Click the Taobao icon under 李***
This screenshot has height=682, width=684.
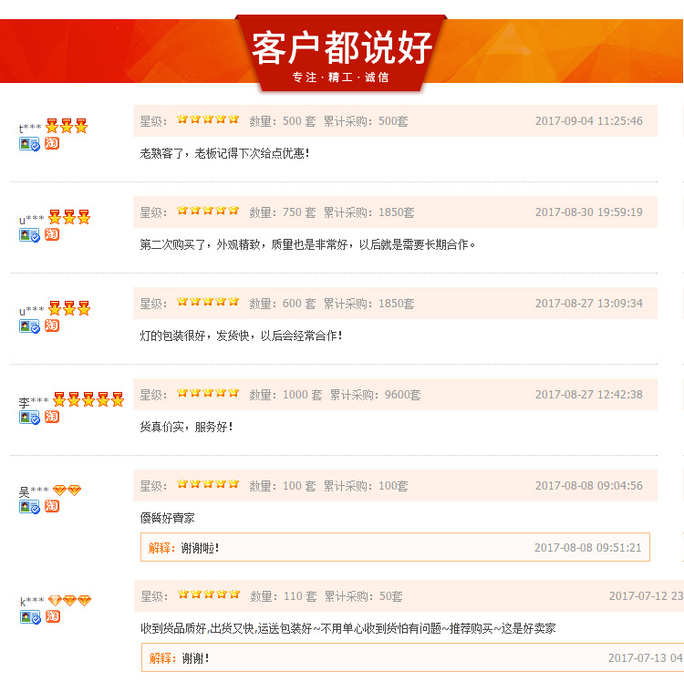52,416
